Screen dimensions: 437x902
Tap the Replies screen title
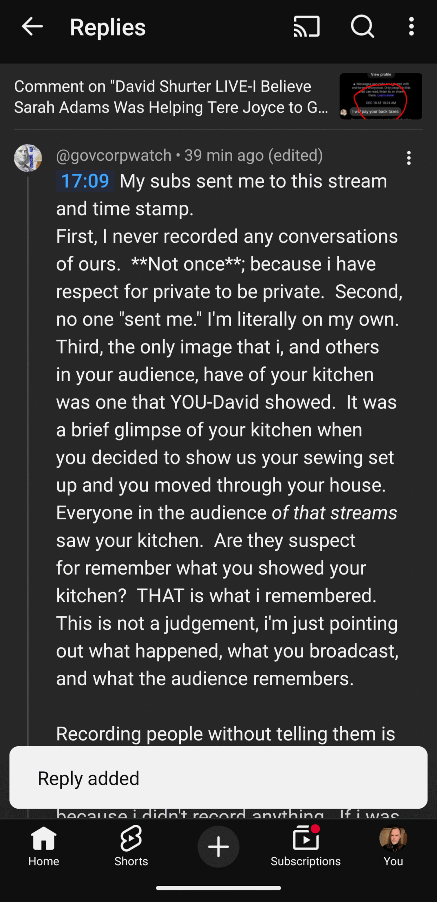coord(108,27)
